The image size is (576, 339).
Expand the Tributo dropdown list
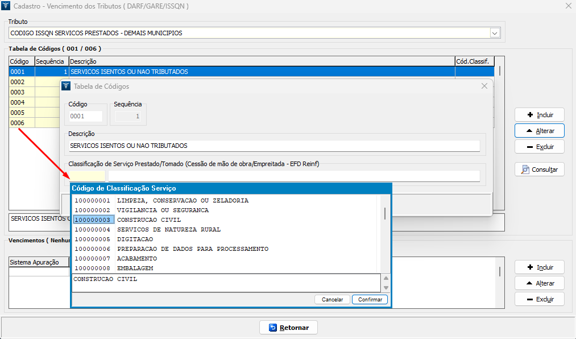tap(495, 33)
